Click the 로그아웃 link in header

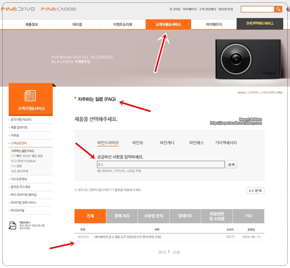(175, 9)
